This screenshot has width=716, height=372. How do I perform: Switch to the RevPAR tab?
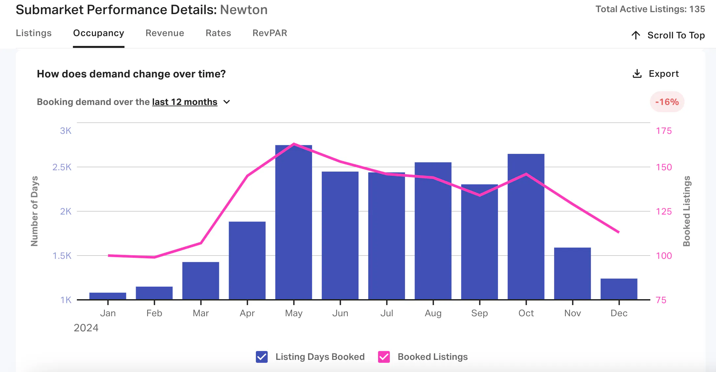270,33
